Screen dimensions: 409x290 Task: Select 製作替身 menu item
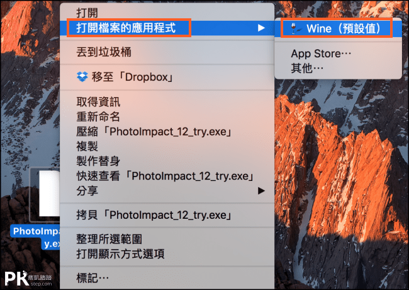pos(167,161)
